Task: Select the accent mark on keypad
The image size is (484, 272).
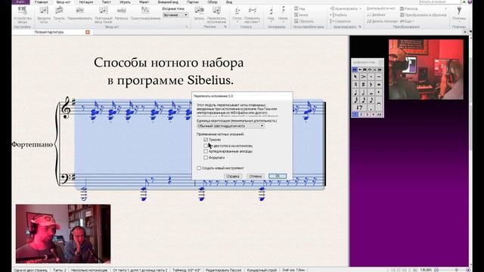Action: pos(363,76)
